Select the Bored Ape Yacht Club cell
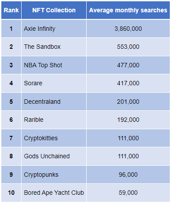172x204 pixels. (54, 193)
